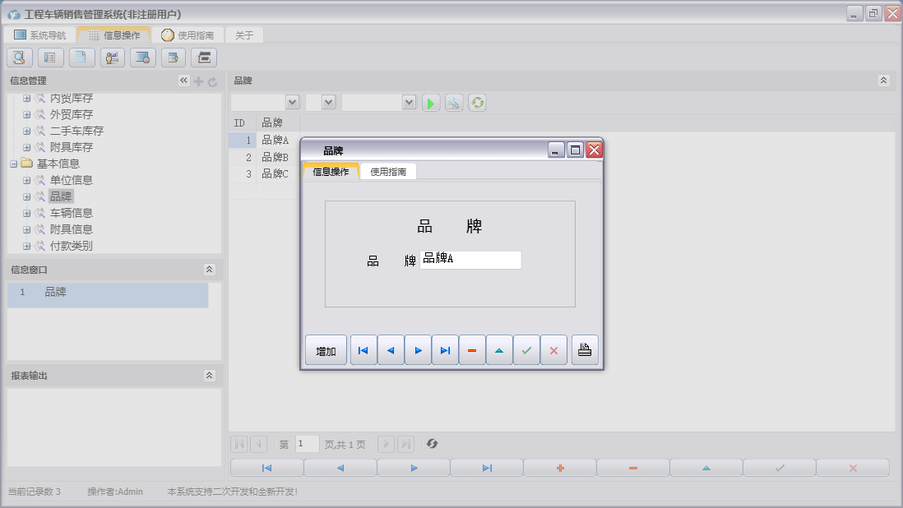Click the 品牌 text input field
The image size is (903, 508).
tap(470, 260)
